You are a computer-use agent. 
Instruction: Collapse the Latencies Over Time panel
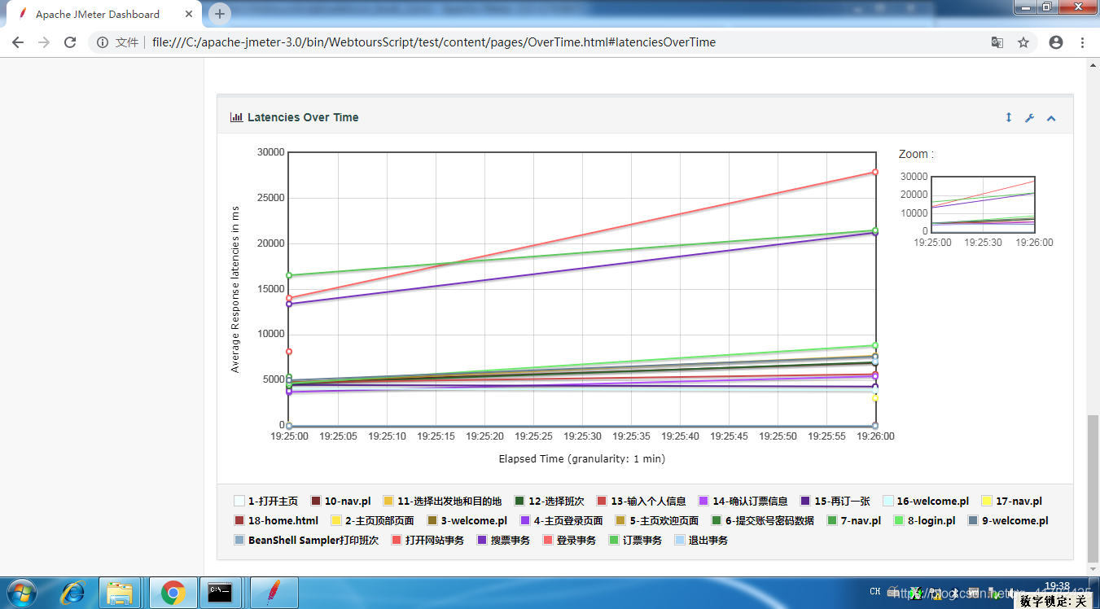[x=1051, y=118]
